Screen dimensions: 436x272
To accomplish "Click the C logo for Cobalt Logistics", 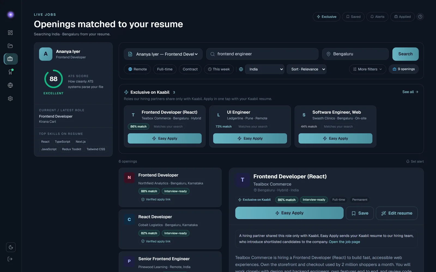I will (129, 219).
